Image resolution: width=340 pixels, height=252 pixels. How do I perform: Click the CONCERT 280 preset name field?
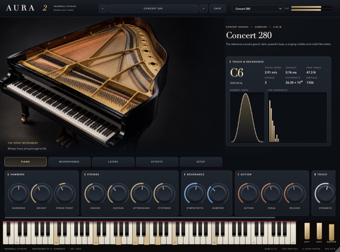point(153,8)
